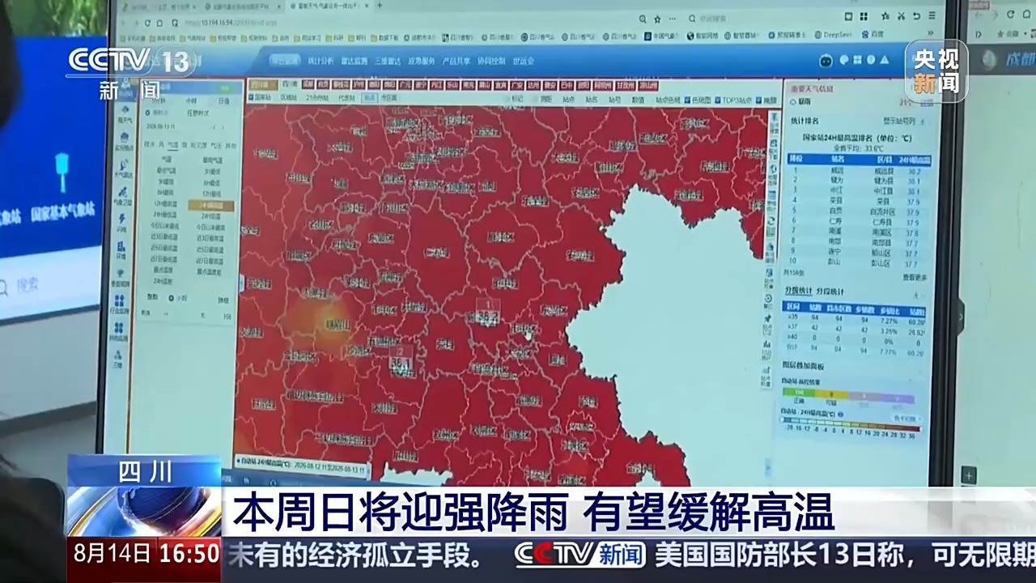Viewport: 1036px width, 583px height.
Task: Click ranking row 1 威远
Action: coord(860,171)
